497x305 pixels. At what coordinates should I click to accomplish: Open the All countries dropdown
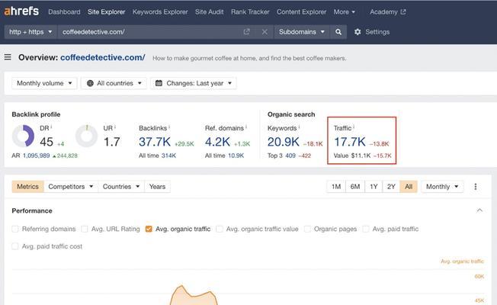114,83
